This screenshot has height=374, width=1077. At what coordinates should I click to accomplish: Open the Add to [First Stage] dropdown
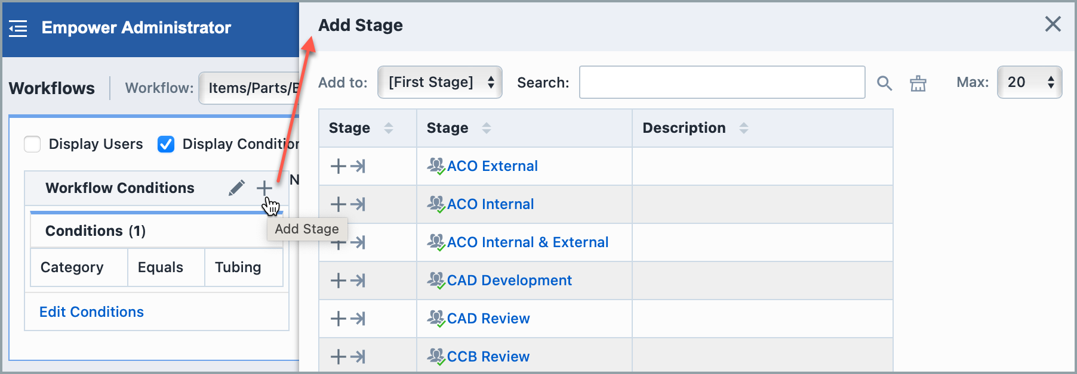(440, 82)
